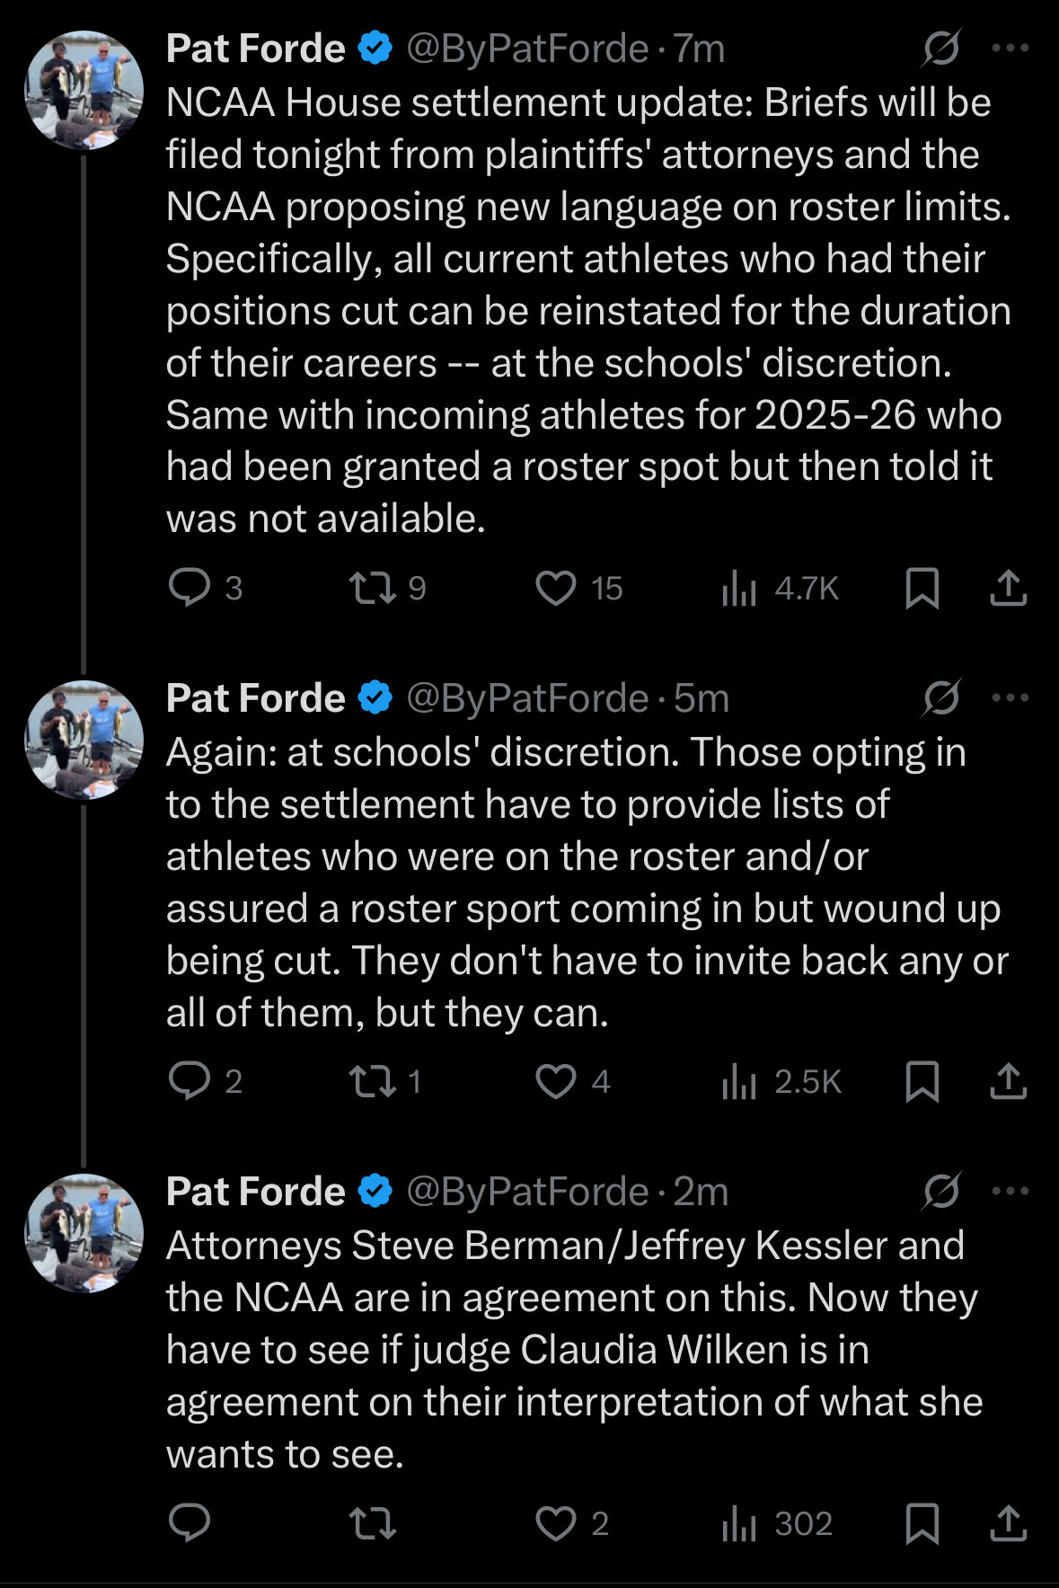This screenshot has width=1059, height=1588.
Task: Open more options on the 5m tweet
Action: tap(1010, 697)
